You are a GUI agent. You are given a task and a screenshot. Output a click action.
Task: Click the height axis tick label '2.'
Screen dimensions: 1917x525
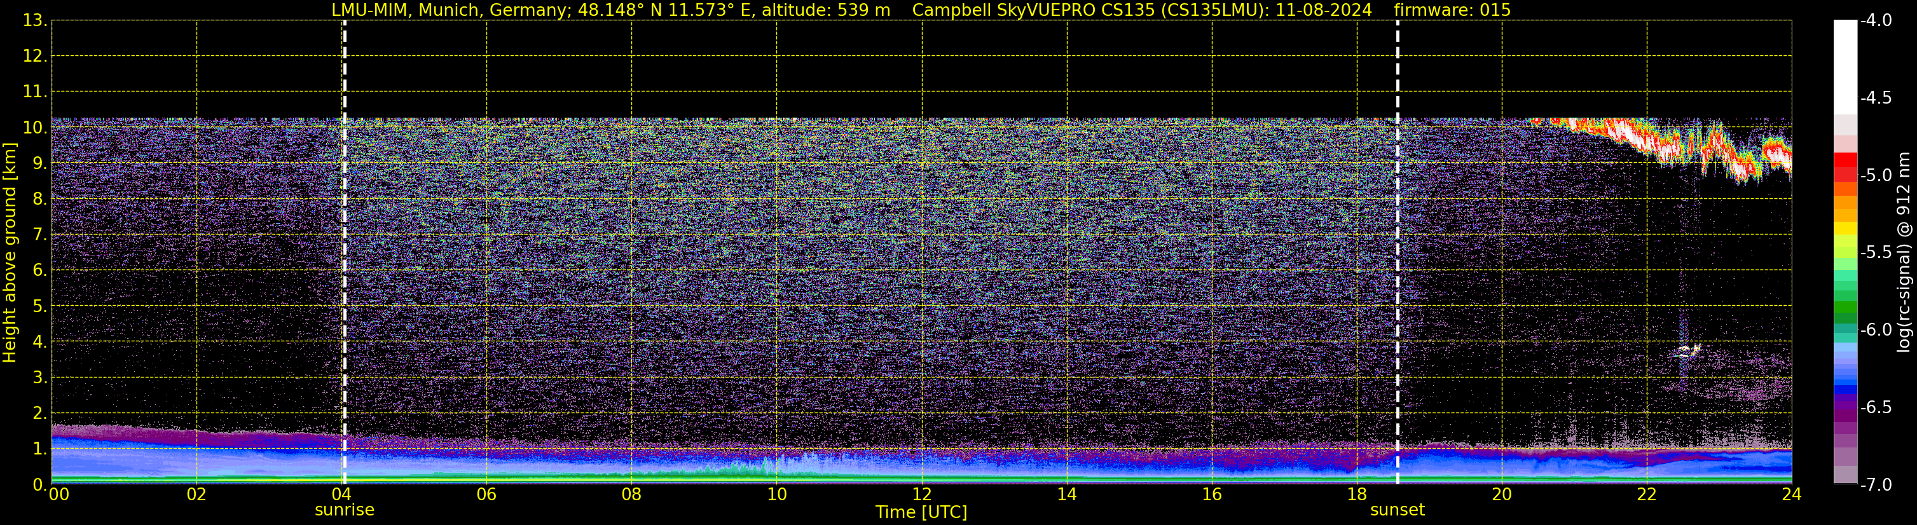click(x=39, y=414)
